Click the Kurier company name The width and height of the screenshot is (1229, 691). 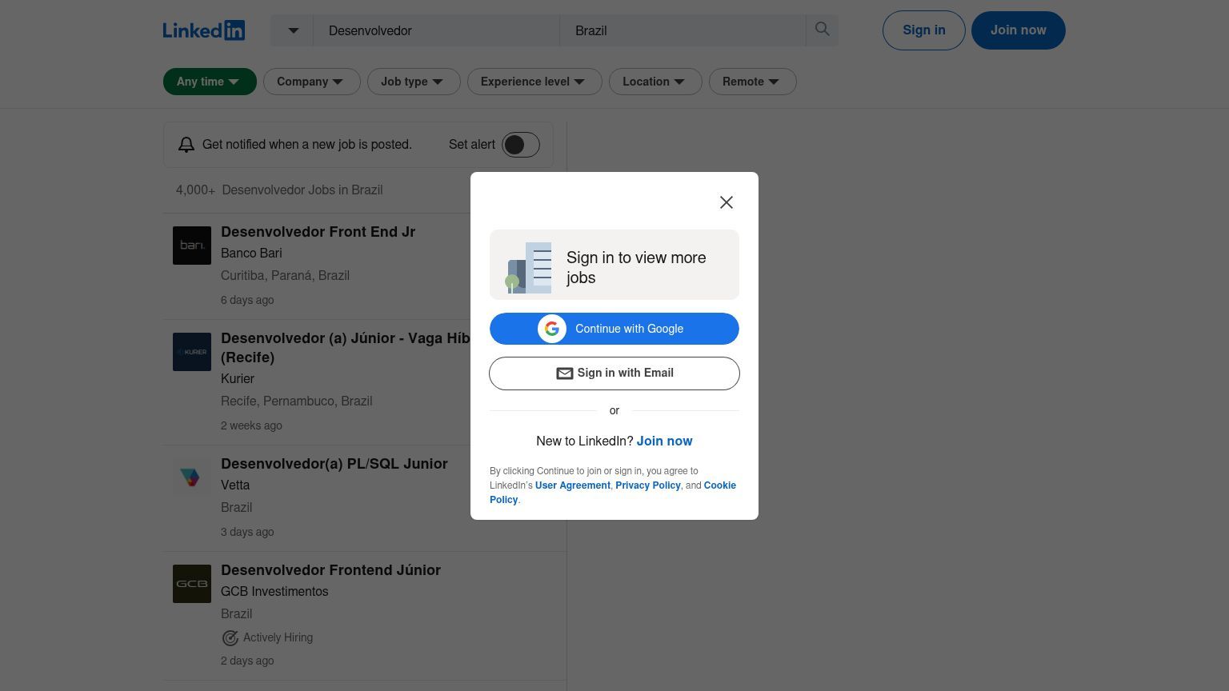[x=238, y=379]
